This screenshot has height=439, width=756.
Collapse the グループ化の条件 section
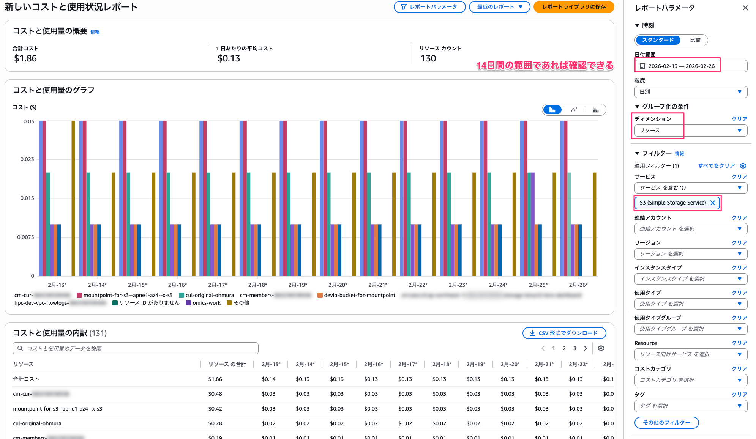(x=638, y=107)
